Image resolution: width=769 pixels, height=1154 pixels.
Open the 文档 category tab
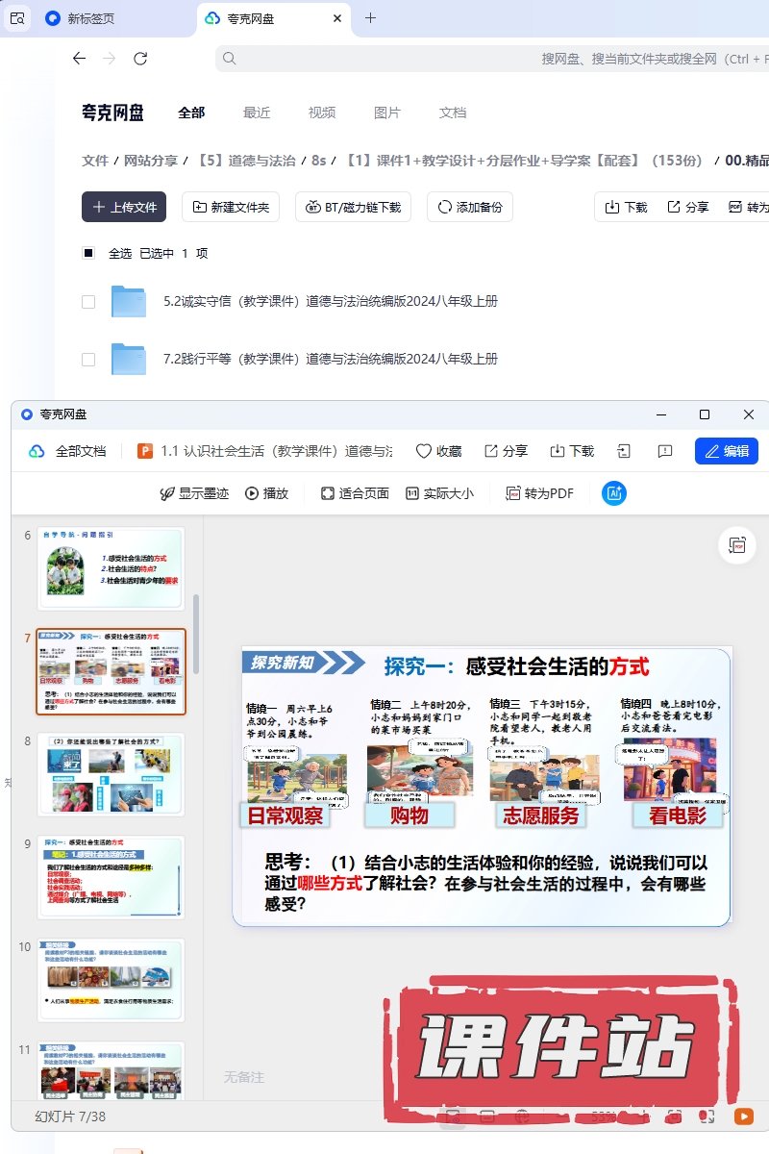point(452,113)
